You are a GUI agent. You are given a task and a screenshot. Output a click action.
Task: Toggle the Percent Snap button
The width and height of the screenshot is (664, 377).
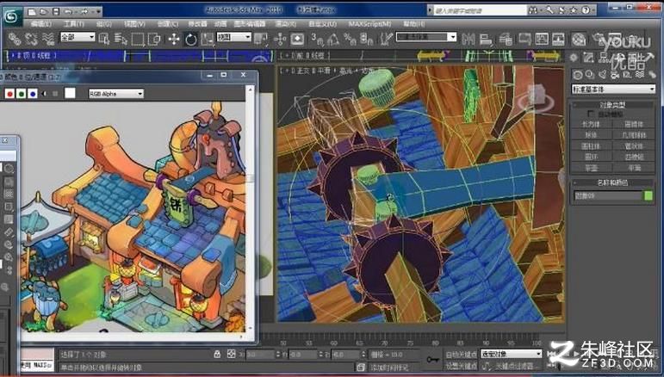(x=350, y=40)
